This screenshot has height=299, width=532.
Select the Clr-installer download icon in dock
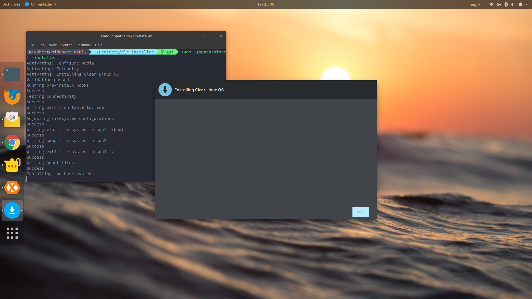[12, 210]
